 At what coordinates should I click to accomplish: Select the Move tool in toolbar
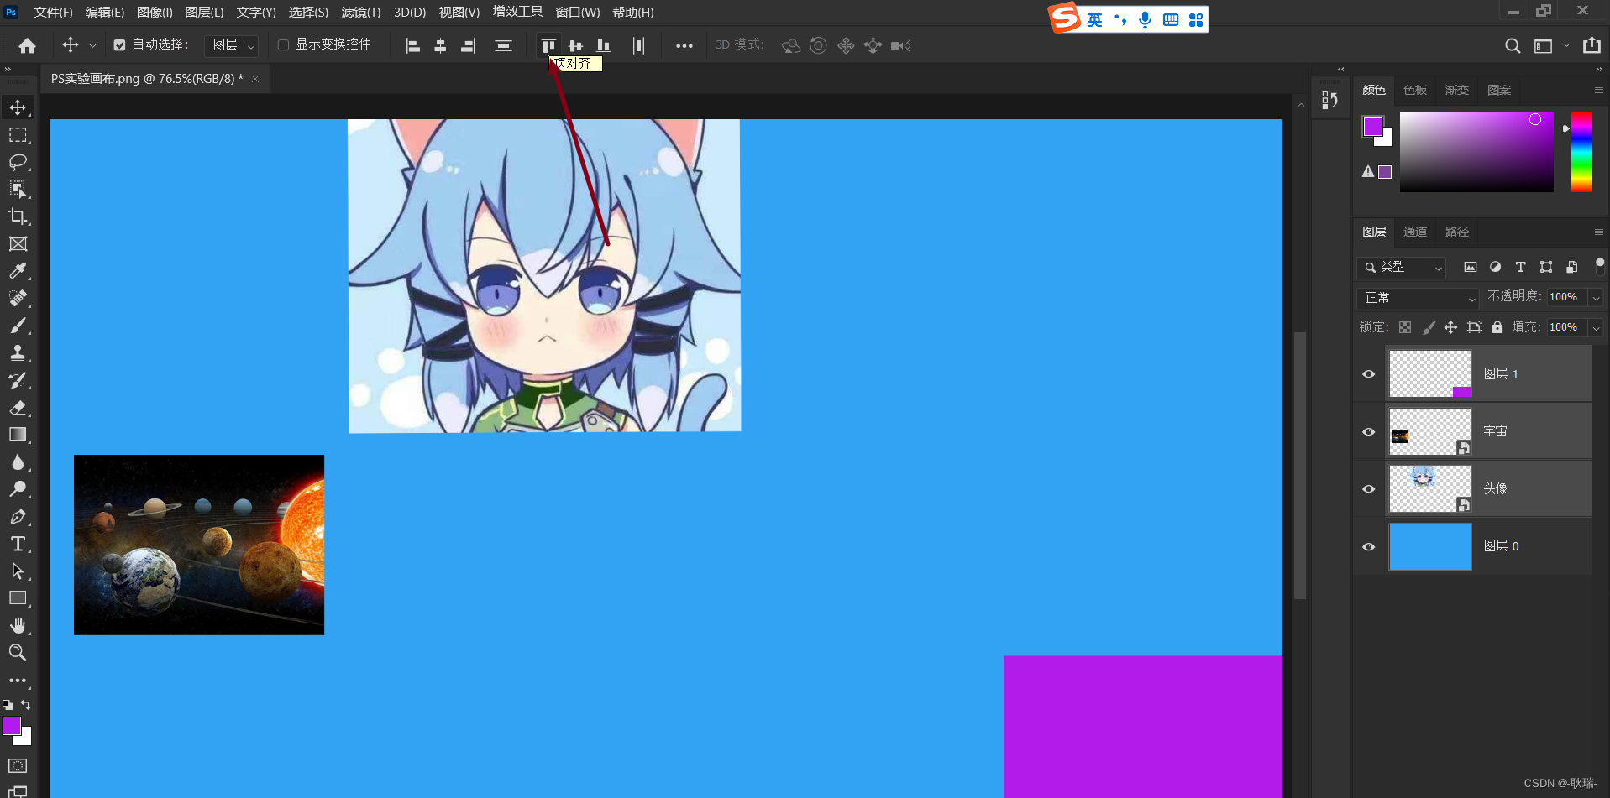(18, 107)
